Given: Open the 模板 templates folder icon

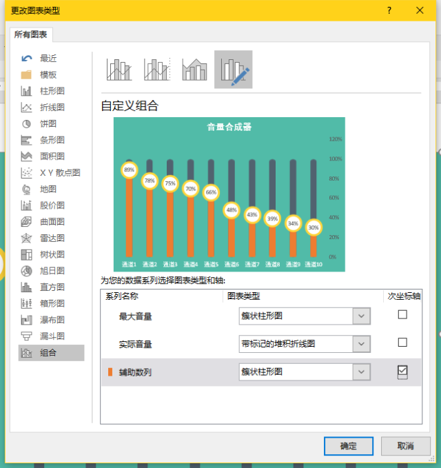Looking at the screenshot, I should coord(27,74).
